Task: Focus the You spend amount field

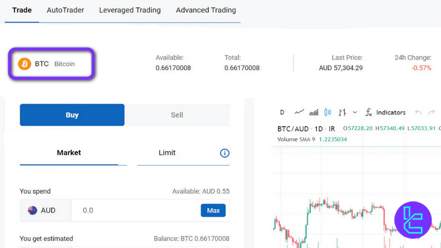Action: [136, 210]
